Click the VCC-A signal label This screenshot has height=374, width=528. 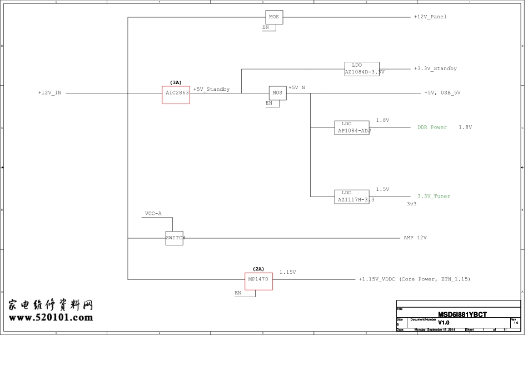[x=153, y=213]
